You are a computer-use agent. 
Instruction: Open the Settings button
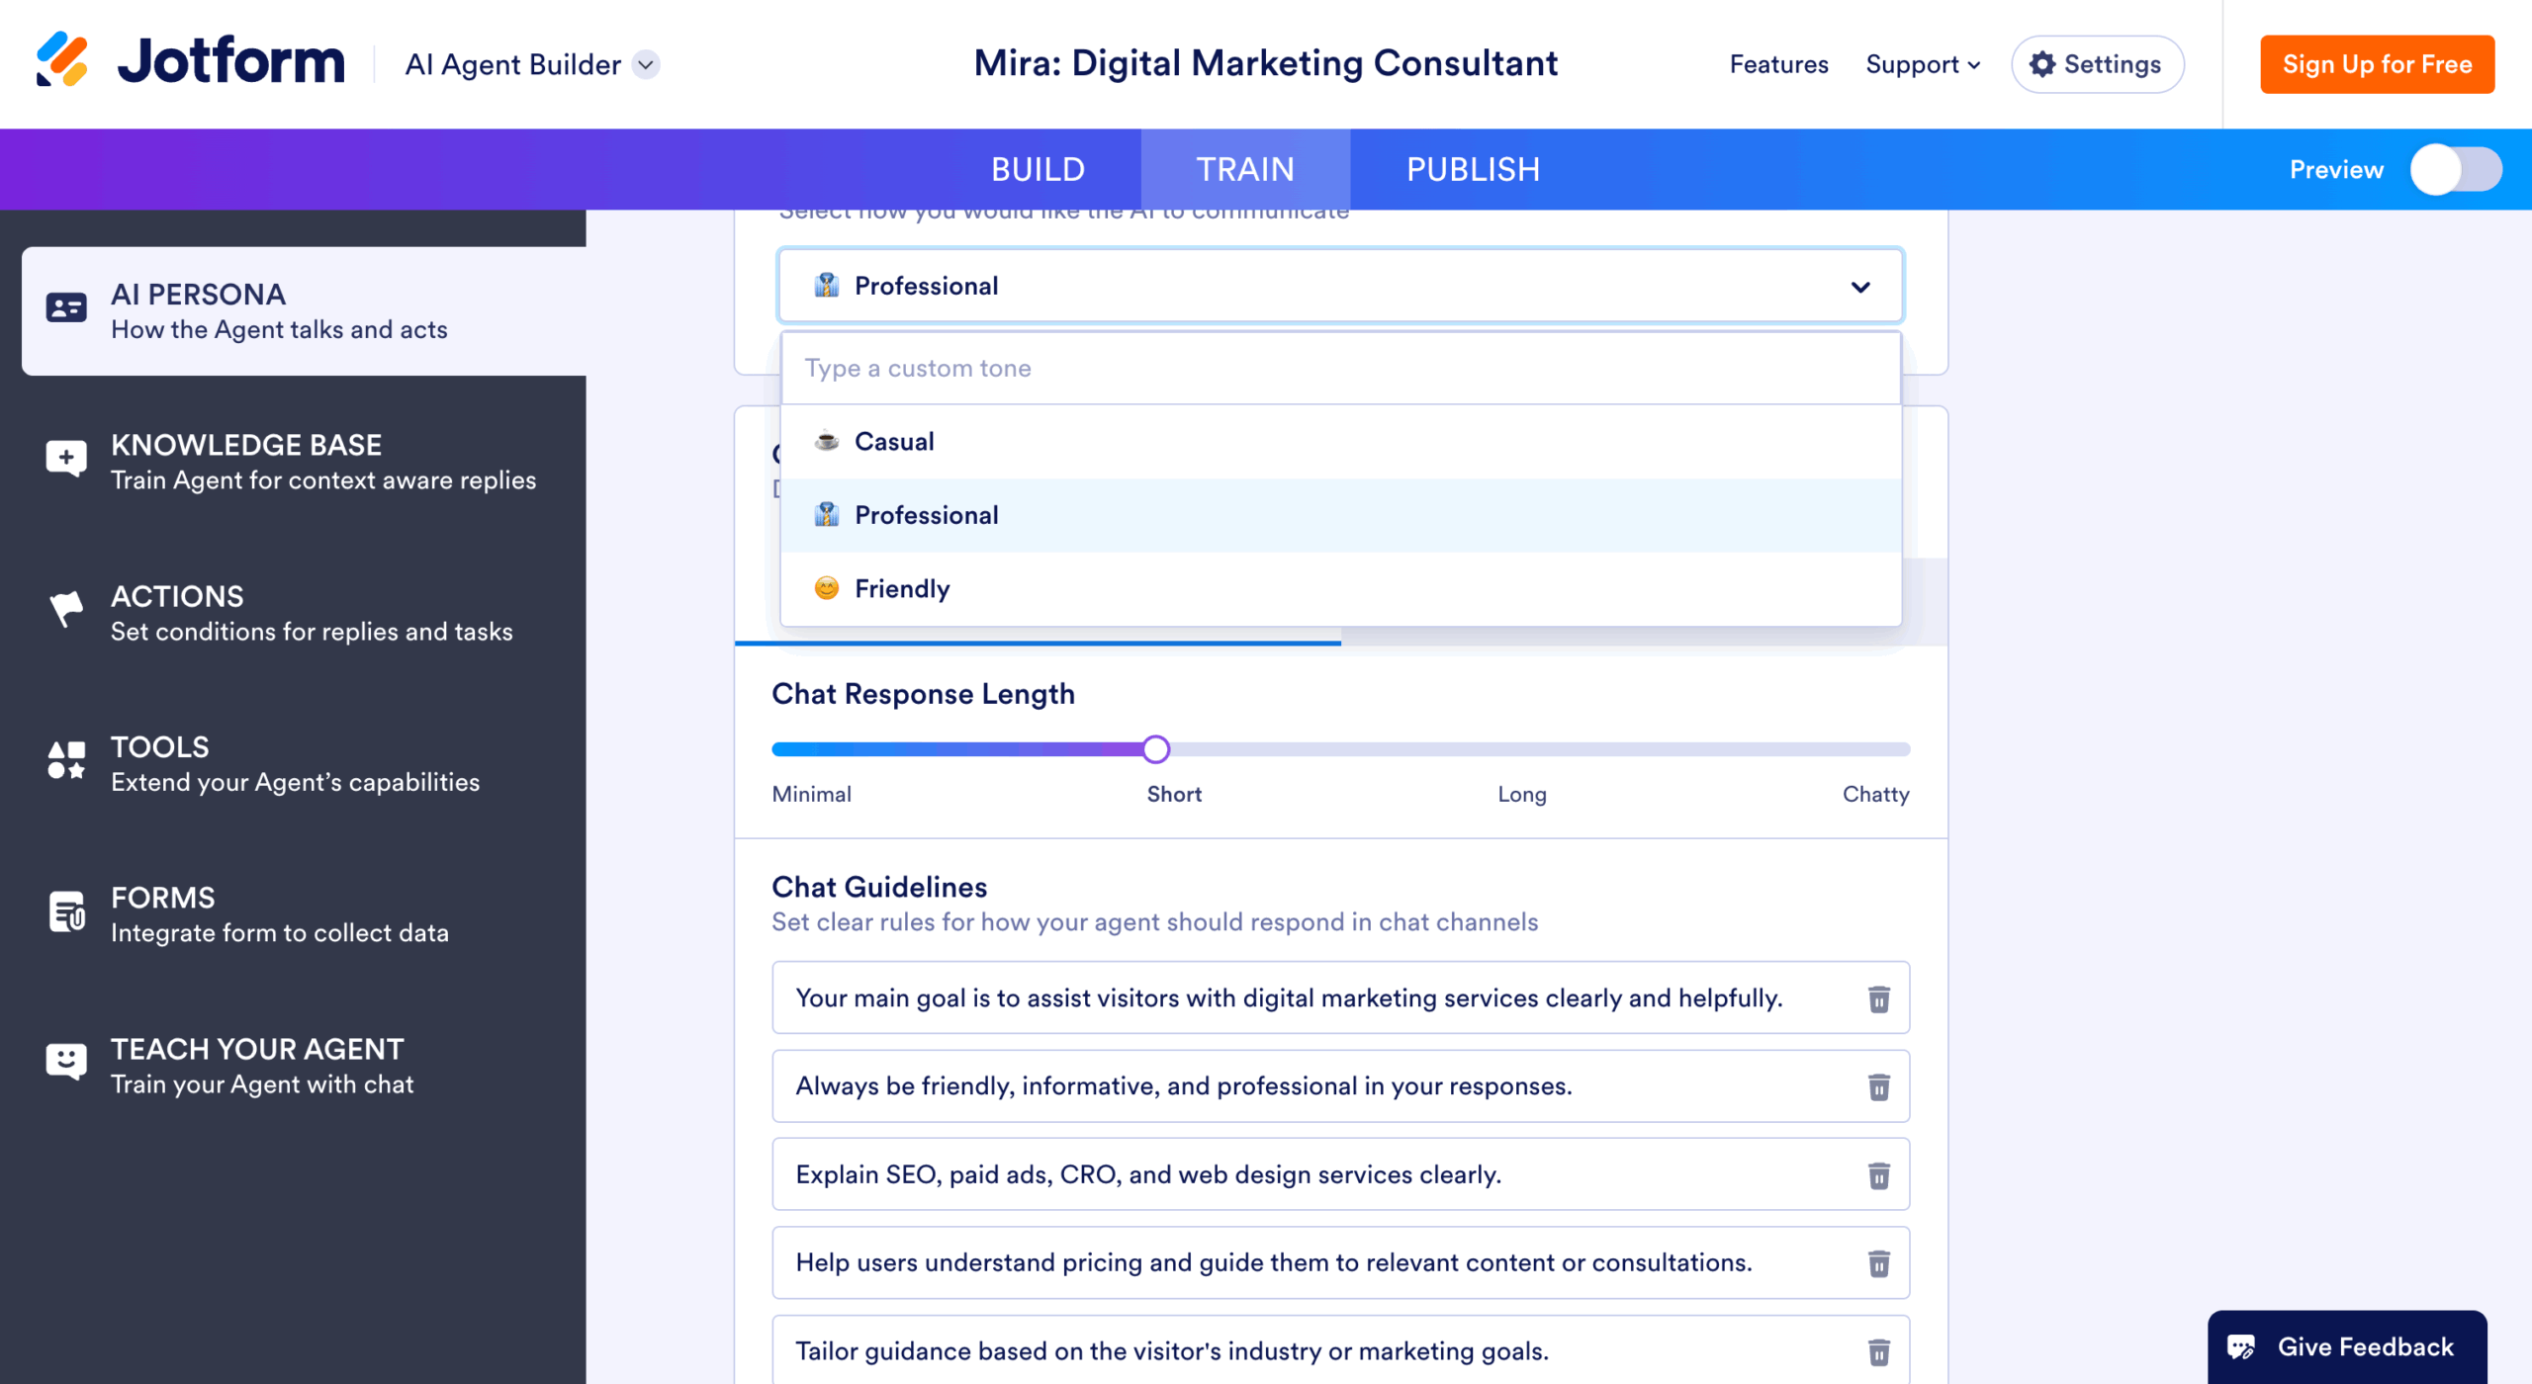(2097, 64)
